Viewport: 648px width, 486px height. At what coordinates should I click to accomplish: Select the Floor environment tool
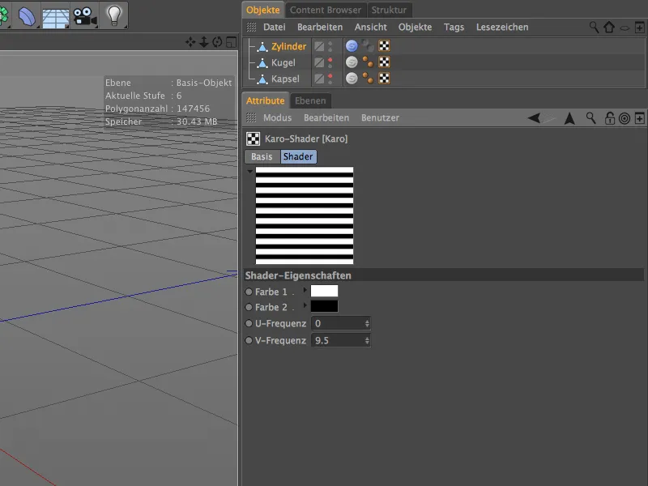point(55,16)
